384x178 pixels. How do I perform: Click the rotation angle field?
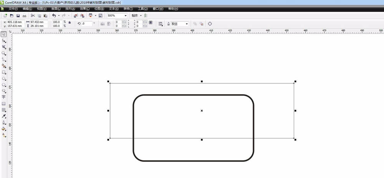click(x=87, y=24)
